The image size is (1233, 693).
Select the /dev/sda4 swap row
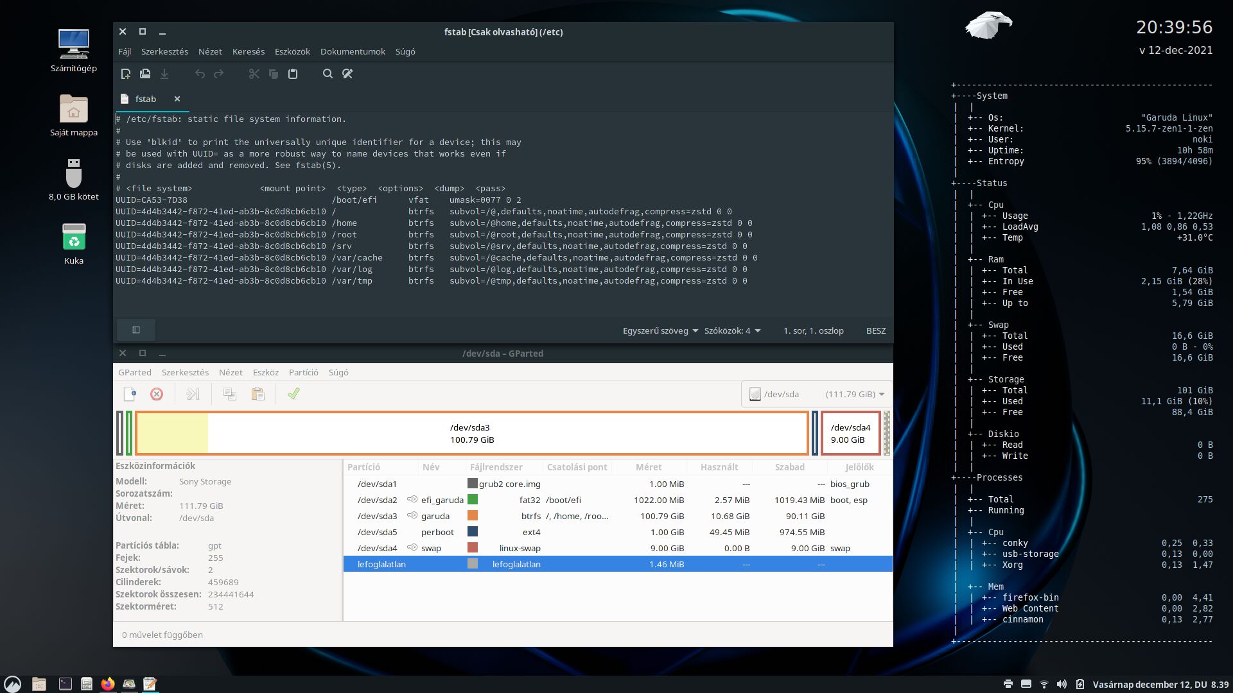[618, 548]
